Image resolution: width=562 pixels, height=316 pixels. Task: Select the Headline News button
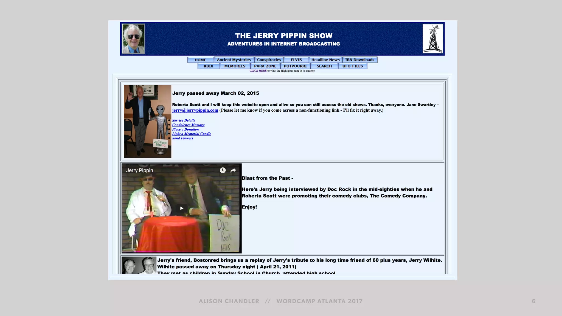pos(325,60)
